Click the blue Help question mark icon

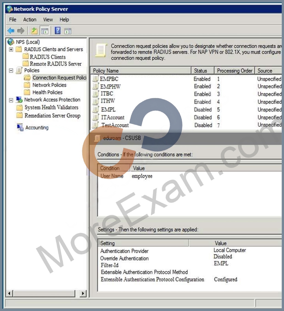pos(57,30)
